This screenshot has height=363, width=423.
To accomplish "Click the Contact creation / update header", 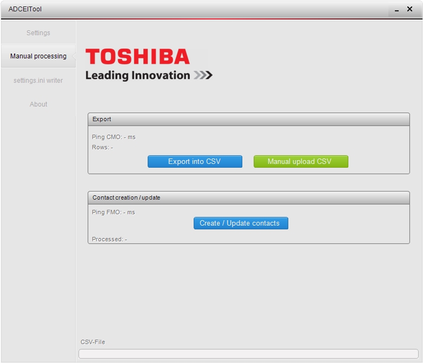I will (x=248, y=198).
